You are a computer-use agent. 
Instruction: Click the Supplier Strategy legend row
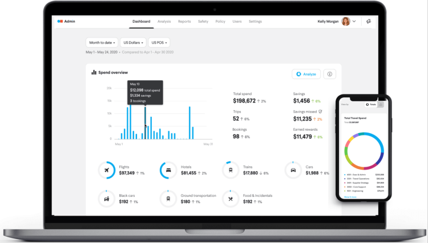(364, 183)
